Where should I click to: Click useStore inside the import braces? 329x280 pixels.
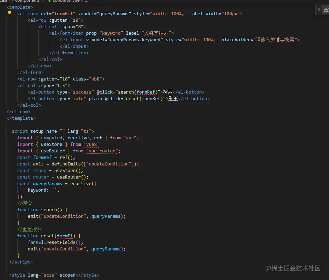coord(52,144)
